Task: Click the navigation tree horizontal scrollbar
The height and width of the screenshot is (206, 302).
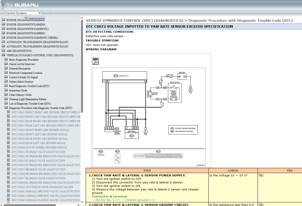Action: [30, 205]
